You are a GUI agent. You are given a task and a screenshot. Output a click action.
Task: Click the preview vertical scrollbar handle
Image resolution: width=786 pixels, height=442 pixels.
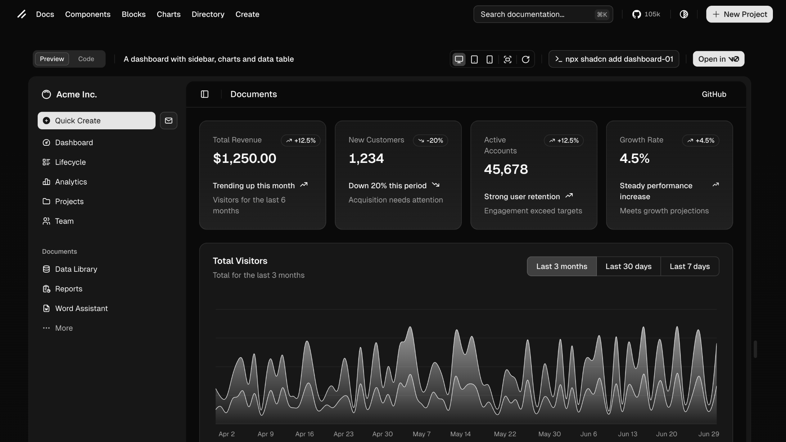coord(755,349)
